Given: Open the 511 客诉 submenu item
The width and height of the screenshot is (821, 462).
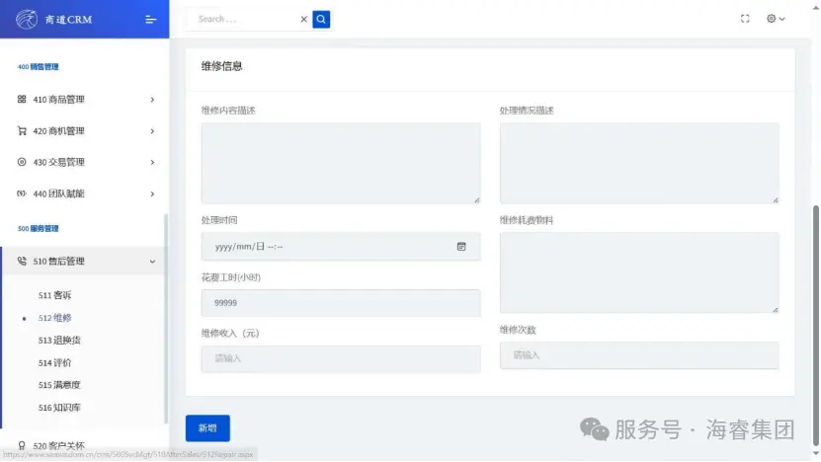Looking at the screenshot, I should pos(55,295).
